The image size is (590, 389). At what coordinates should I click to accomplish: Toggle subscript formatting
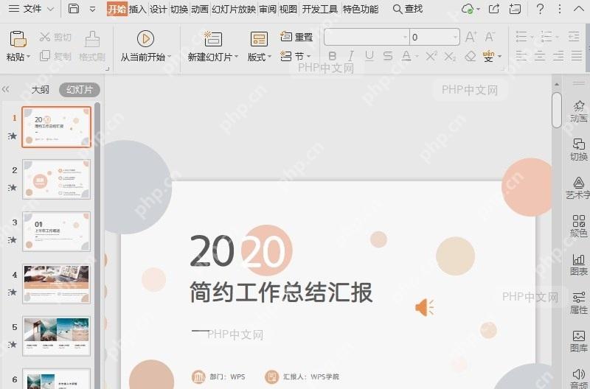(x=450, y=57)
